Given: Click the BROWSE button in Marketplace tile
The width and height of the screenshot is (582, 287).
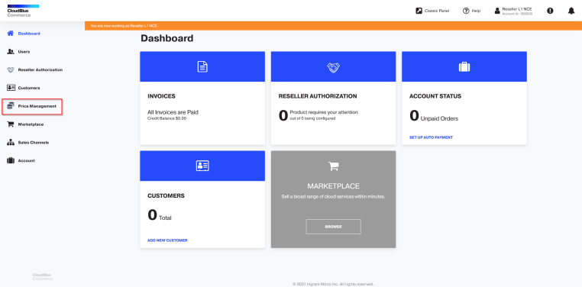Looking at the screenshot, I should click(333, 227).
